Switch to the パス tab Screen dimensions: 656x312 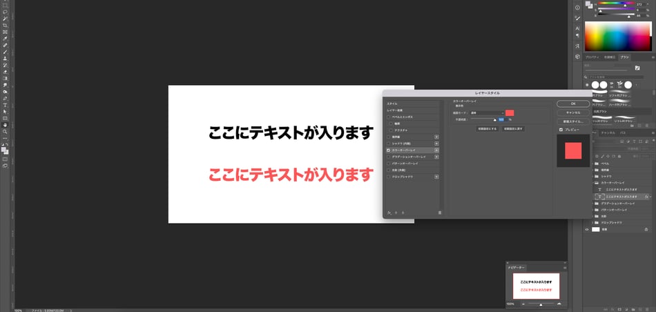click(x=623, y=133)
